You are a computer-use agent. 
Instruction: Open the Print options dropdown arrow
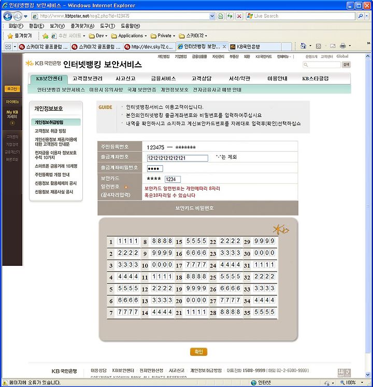(350, 46)
